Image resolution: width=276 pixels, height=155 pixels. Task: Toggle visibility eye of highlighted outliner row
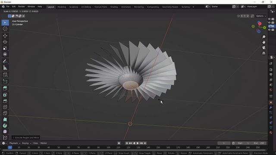pyautogui.click(x=269, y=26)
